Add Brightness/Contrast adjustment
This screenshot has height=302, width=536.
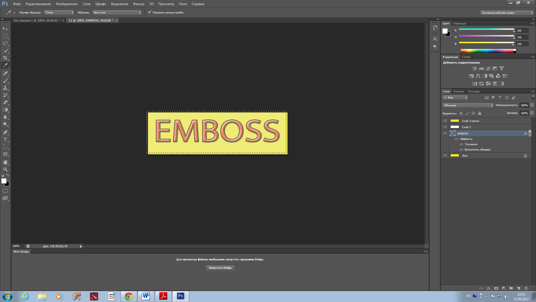pyautogui.click(x=475, y=68)
